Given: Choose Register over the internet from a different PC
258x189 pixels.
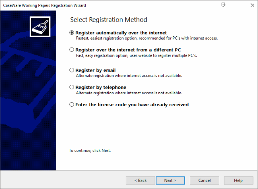Looking at the screenshot, I should coord(125,50).
